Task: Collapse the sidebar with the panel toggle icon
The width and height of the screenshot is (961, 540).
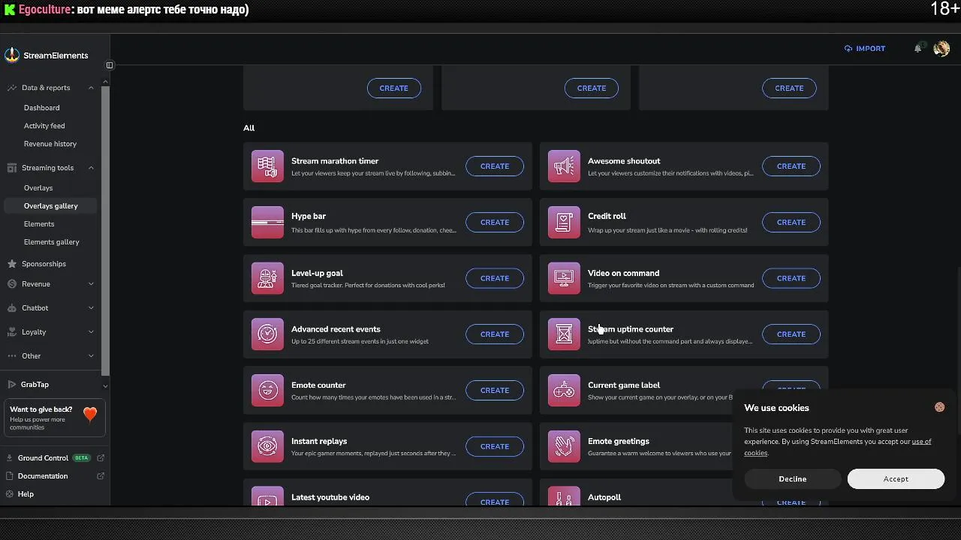Action: 109,65
